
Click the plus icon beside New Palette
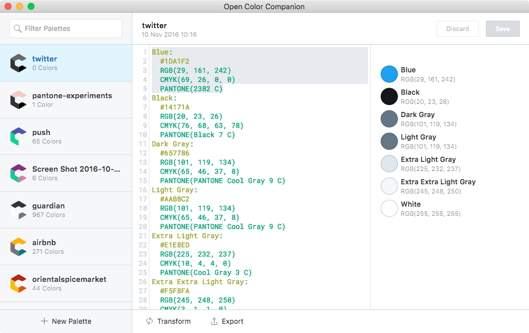click(x=44, y=321)
